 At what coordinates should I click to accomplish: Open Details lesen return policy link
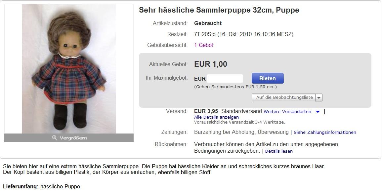click(279, 151)
